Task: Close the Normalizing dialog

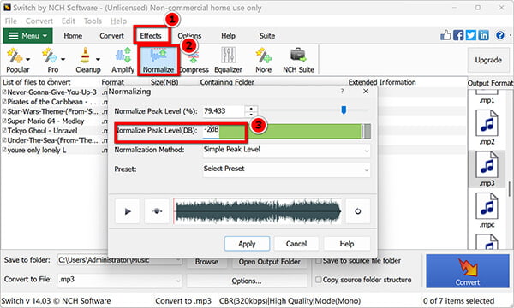Action: (x=366, y=92)
